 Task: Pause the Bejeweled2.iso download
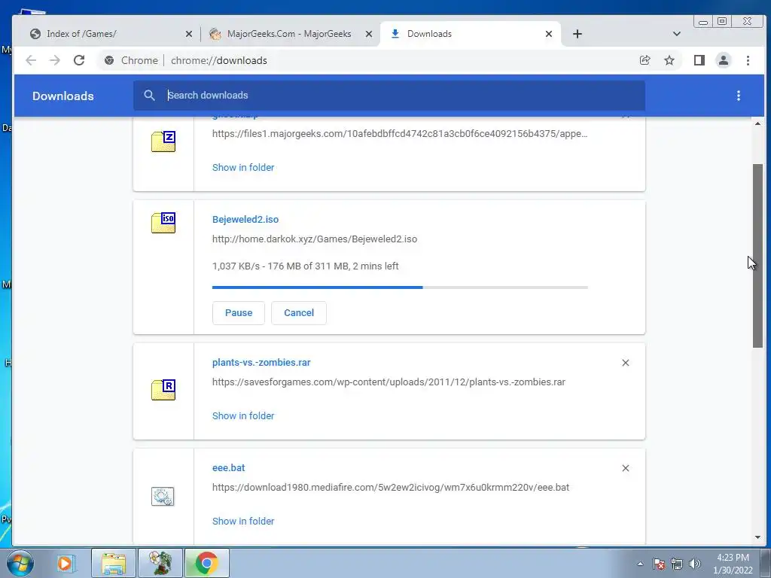[x=239, y=313]
